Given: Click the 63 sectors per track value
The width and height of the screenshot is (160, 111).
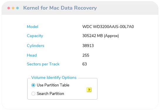Looking at the screenshot, I should point(85,64).
